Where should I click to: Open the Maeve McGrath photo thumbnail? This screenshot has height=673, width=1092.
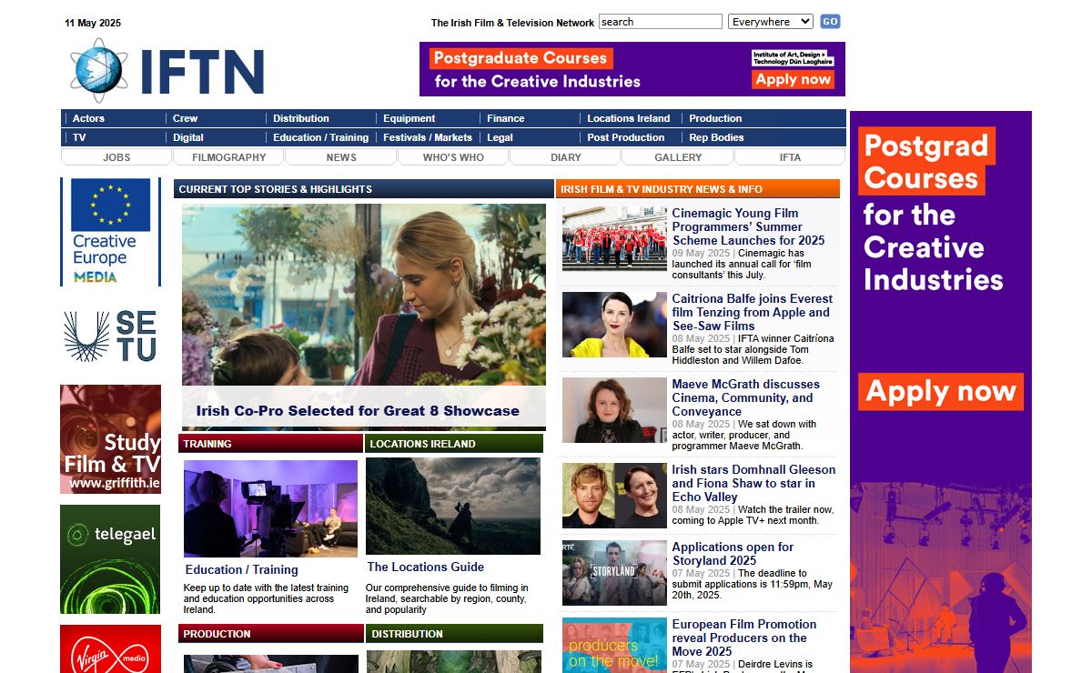(x=614, y=410)
